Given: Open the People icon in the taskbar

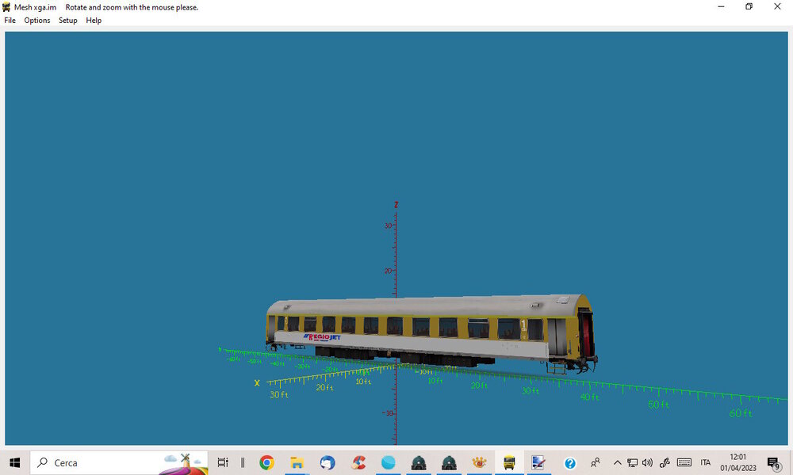Looking at the screenshot, I should 596,462.
